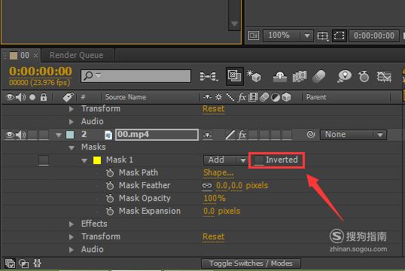Click the Brainstorm lightbulb icon
The image size is (405, 271).
click(x=345, y=77)
